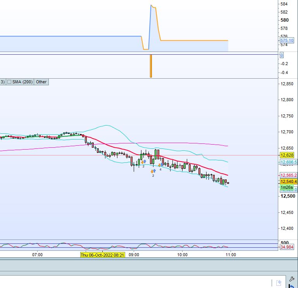Click the 11:00 time axis label
Screen dimensions: 298x288
click(231, 255)
